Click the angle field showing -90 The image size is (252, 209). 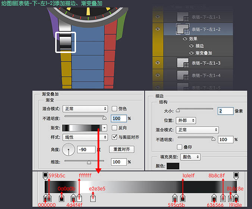coord(86,150)
